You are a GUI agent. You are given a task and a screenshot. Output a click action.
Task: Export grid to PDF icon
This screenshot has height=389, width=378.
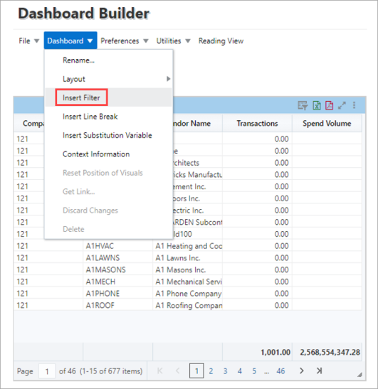coord(330,105)
